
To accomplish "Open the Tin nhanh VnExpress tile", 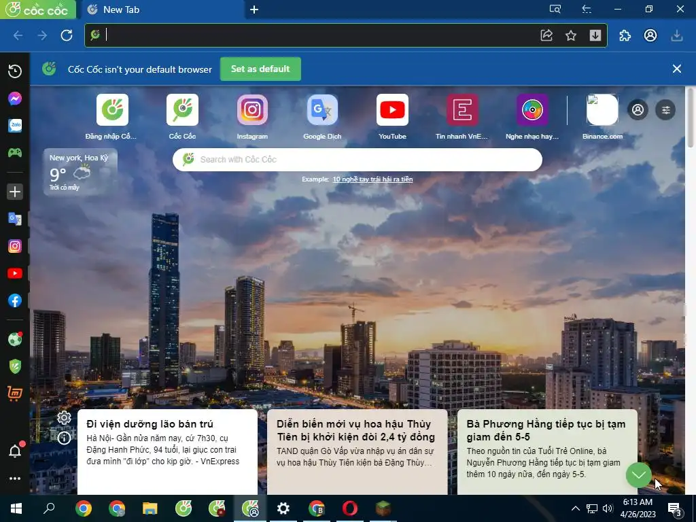I will [462, 117].
